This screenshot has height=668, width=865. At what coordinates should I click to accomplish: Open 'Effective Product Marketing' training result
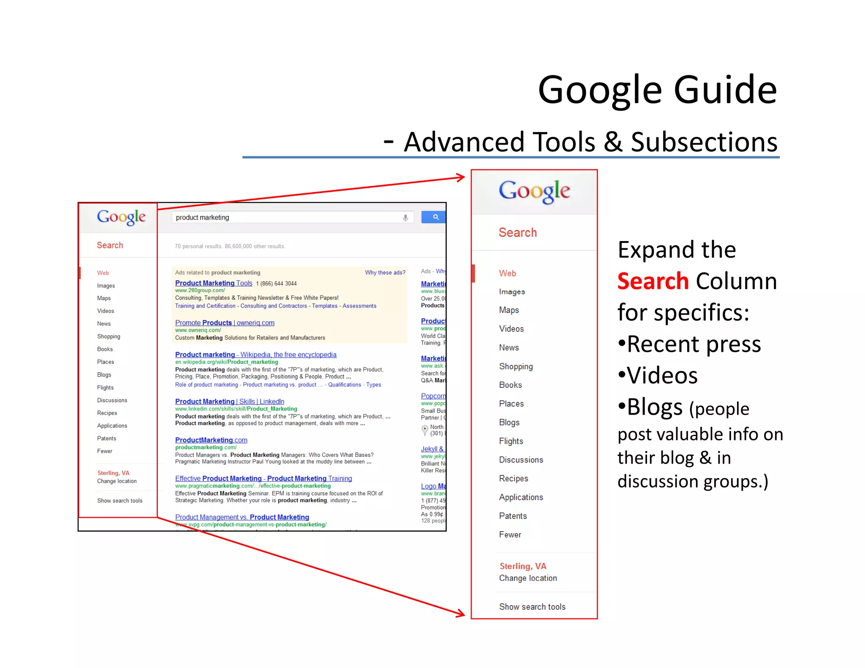tap(264, 478)
